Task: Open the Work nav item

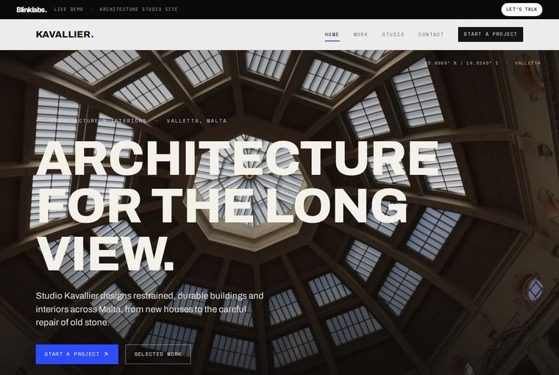Action: click(x=360, y=35)
